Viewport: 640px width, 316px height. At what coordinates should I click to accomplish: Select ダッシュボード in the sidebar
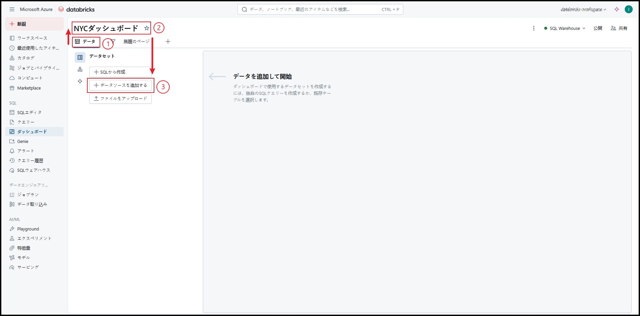pyautogui.click(x=35, y=132)
